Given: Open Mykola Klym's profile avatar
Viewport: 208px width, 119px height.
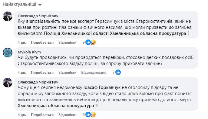Looking at the screenshot, I should pos(8,53).
